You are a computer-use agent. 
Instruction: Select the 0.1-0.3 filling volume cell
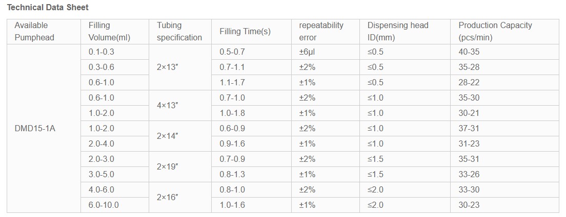102,52
